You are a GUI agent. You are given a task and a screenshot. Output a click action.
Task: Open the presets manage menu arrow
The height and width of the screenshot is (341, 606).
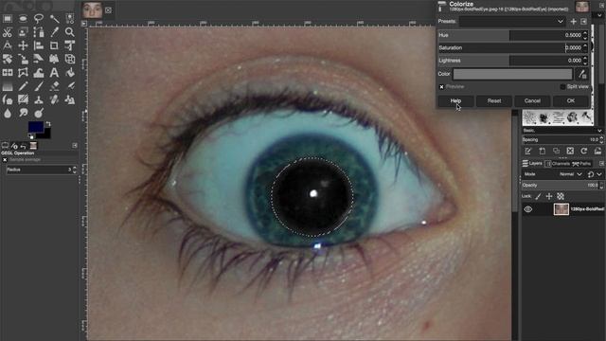pyautogui.click(x=583, y=22)
